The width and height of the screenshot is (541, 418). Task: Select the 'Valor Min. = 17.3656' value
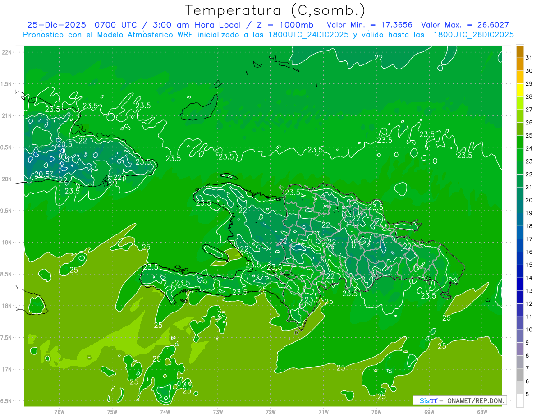[x=370, y=25]
